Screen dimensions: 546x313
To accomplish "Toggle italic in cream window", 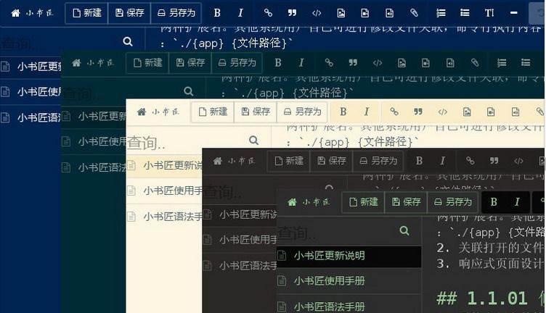I will coord(367,112).
